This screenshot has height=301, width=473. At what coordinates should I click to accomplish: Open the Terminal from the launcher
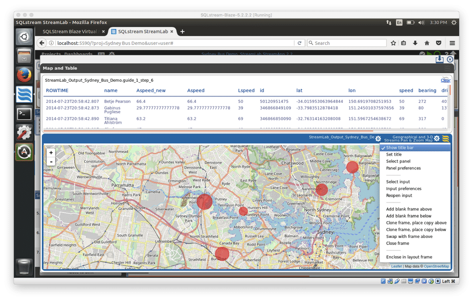24,114
